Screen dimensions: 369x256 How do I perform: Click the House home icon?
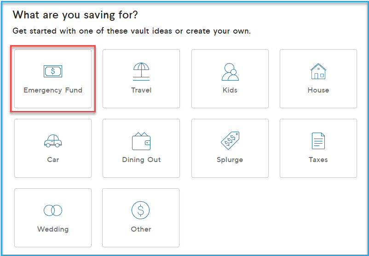tap(318, 71)
